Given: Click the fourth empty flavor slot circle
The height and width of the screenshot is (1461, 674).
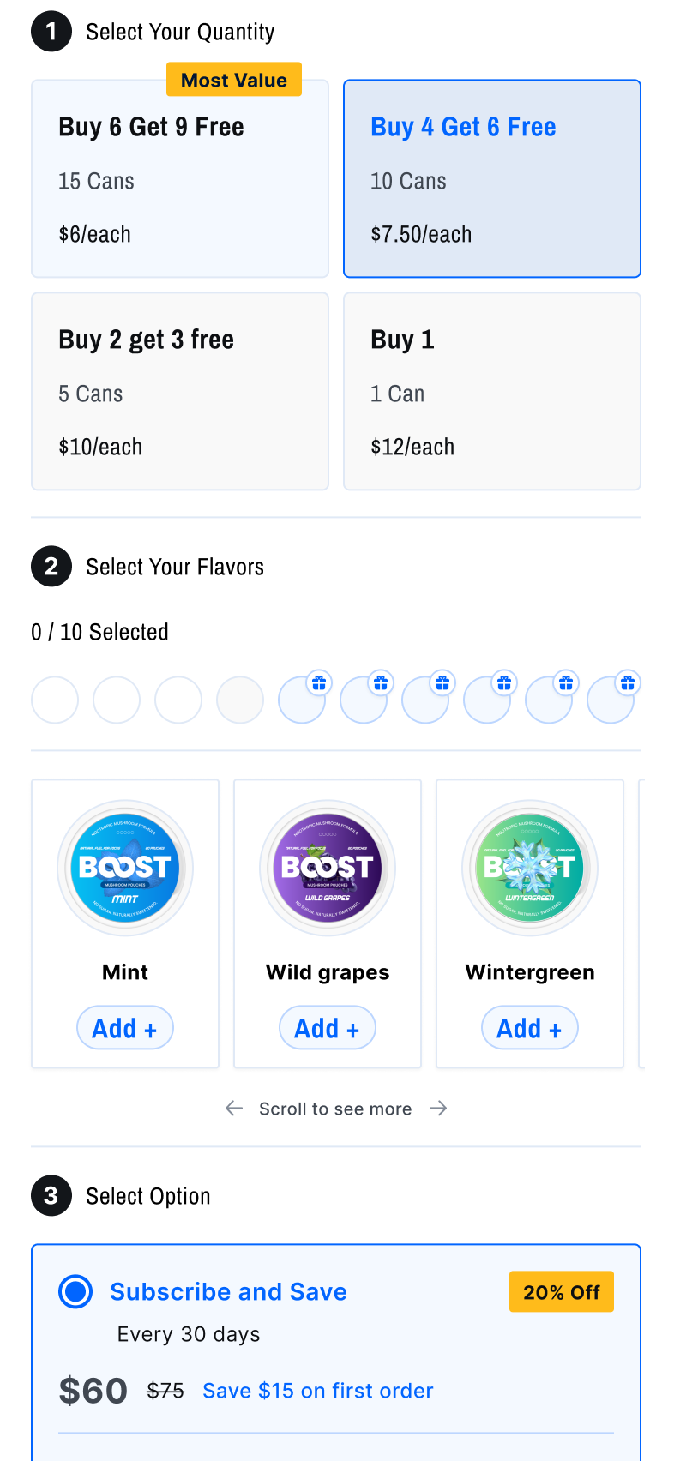Looking at the screenshot, I should click(240, 700).
